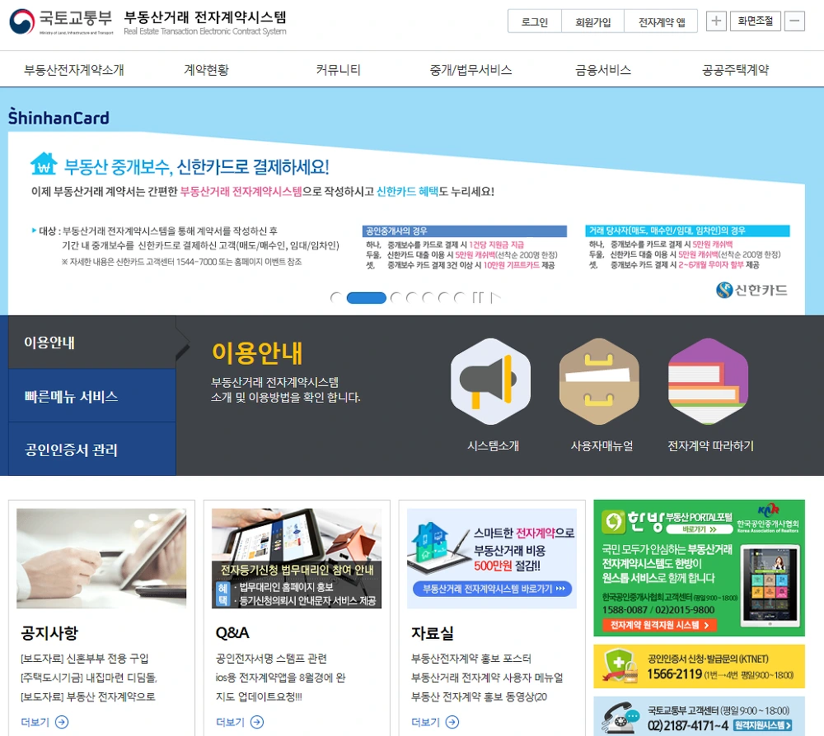The width and height of the screenshot is (824, 736).
Task: Open resource '부동산거래 전자계약 사용자 메뉴얼'
Action: click(487, 678)
